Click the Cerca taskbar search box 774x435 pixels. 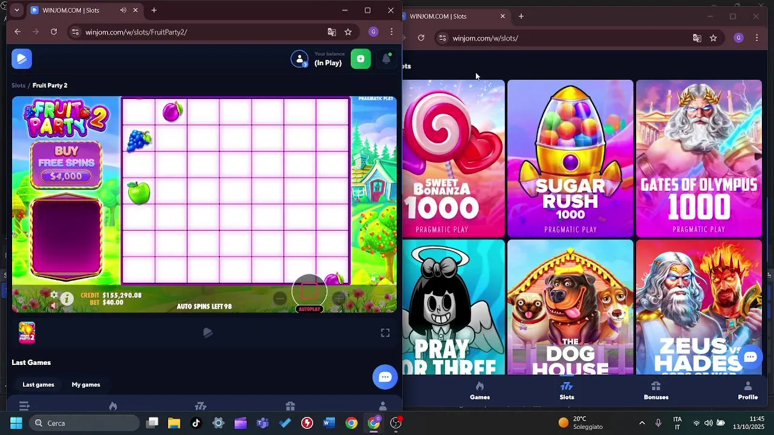coord(84,423)
